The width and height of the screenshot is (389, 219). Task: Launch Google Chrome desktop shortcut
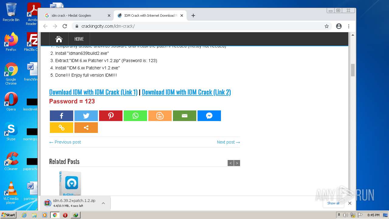coord(11,74)
